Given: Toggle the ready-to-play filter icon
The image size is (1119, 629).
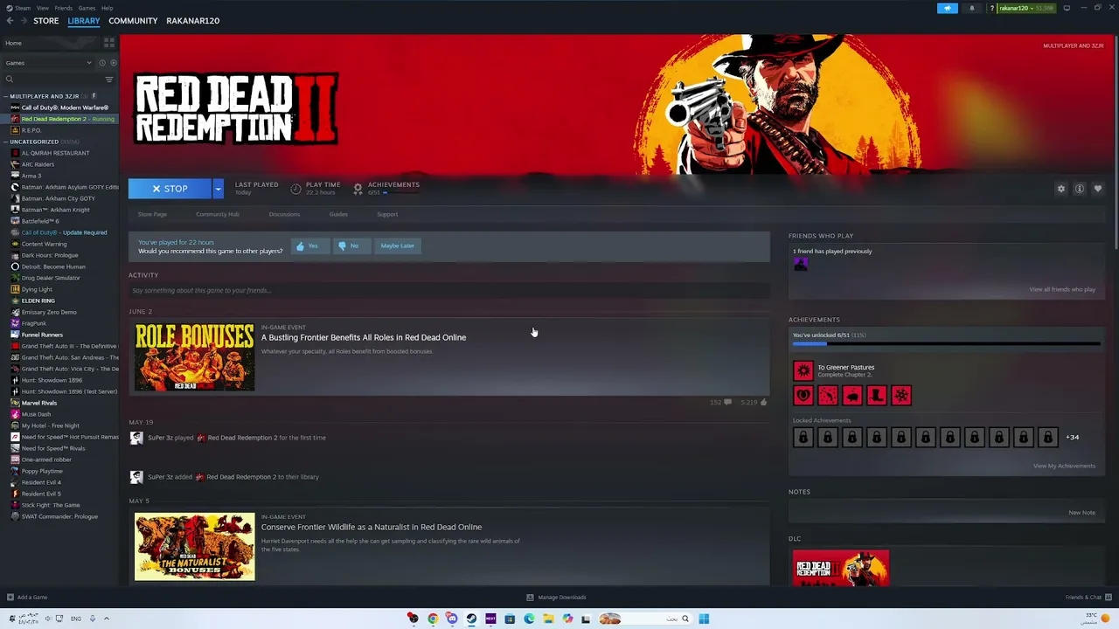Looking at the screenshot, I should click(113, 63).
